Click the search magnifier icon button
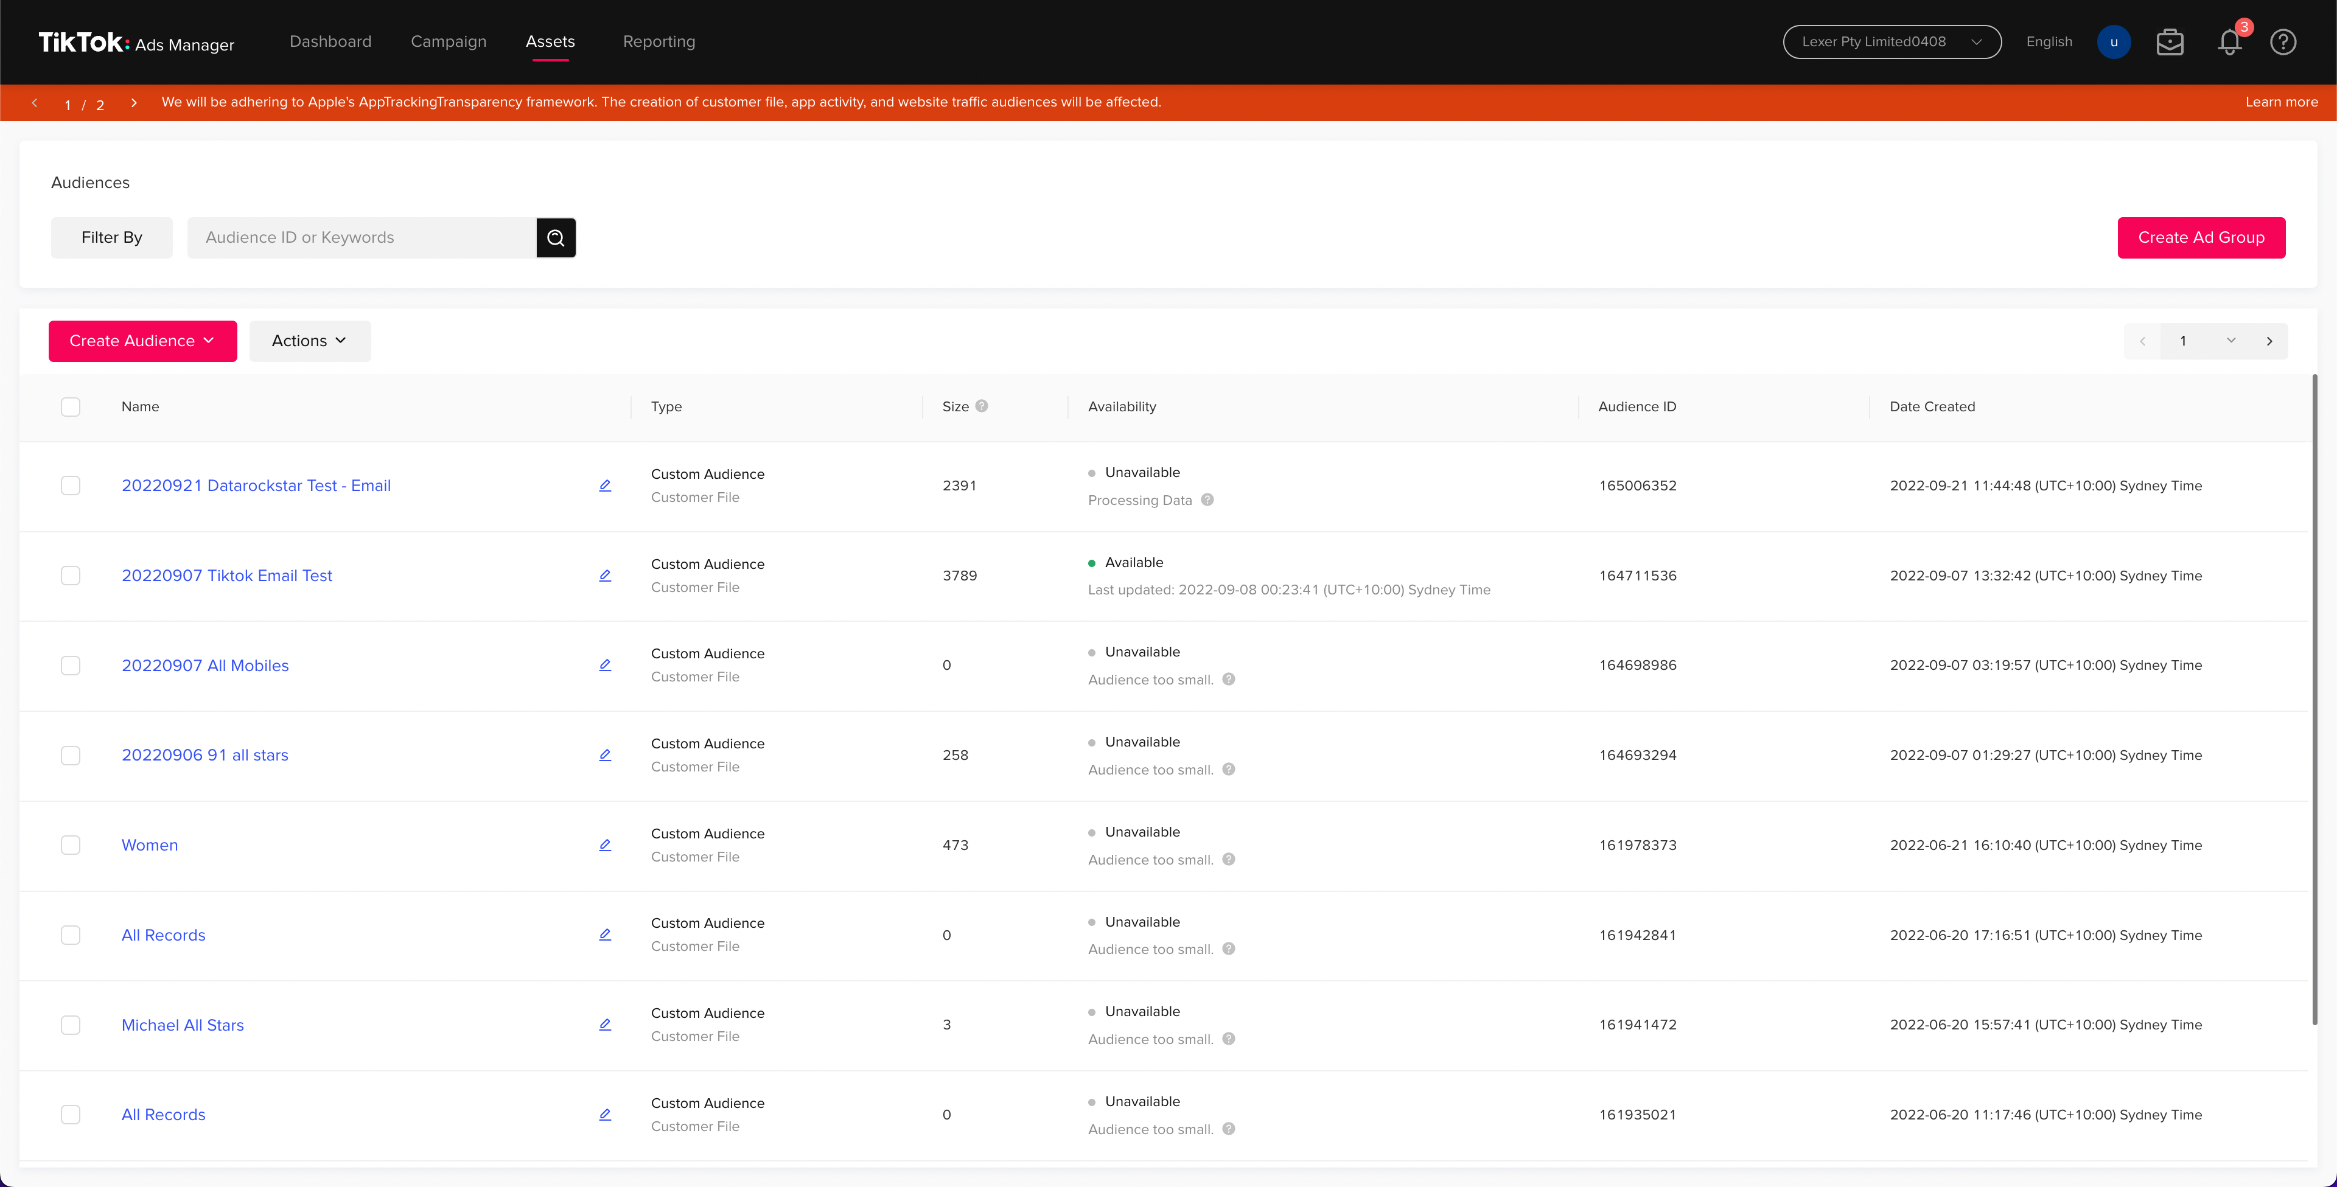 pyautogui.click(x=555, y=237)
